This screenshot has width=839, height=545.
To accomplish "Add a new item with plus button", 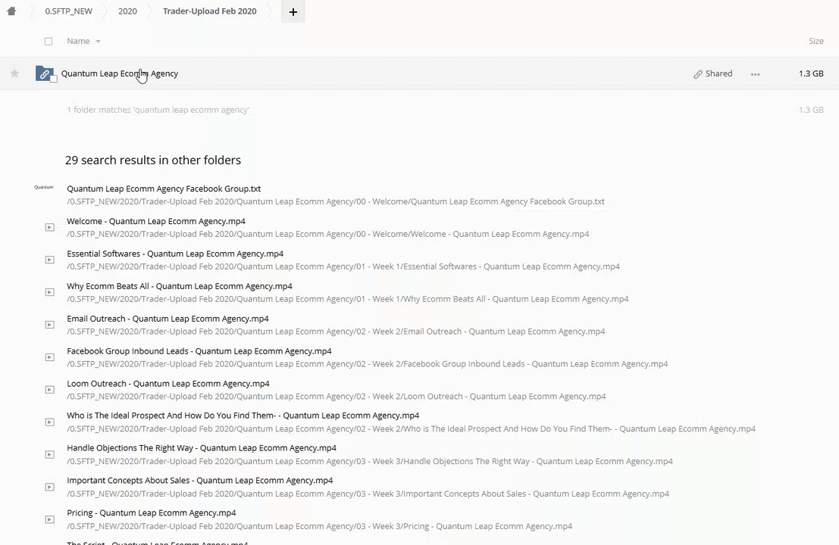I will tap(293, 12).
